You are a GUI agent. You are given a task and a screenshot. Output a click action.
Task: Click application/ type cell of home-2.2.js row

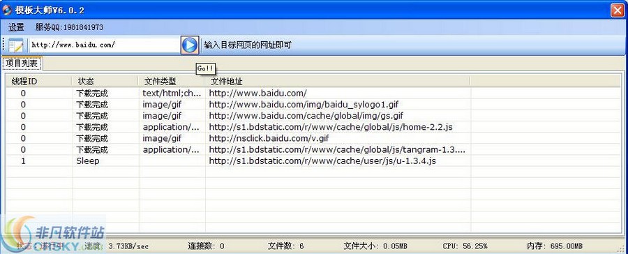pos(171,127)
